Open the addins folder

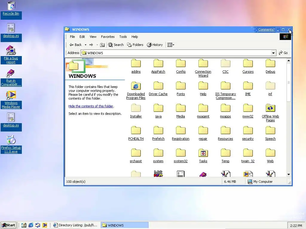136,66
